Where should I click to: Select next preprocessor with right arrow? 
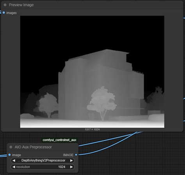(x=71, y=161)
